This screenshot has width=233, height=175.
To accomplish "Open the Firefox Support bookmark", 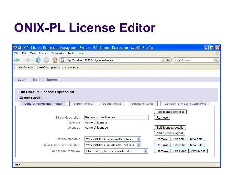I will [46, 67].
